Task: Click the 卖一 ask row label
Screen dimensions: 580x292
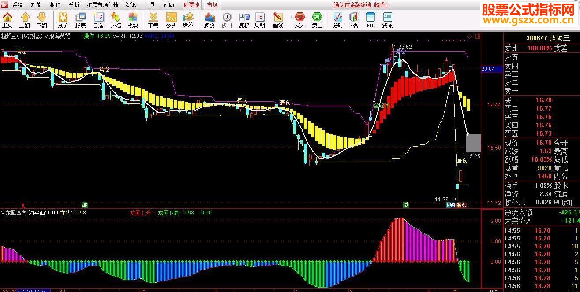Action: 512,91
